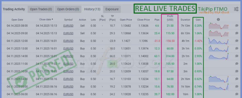Open the table filter settings icon
Image resolution: width=242 pixels, height=98 pixels.
click(236, 9)
